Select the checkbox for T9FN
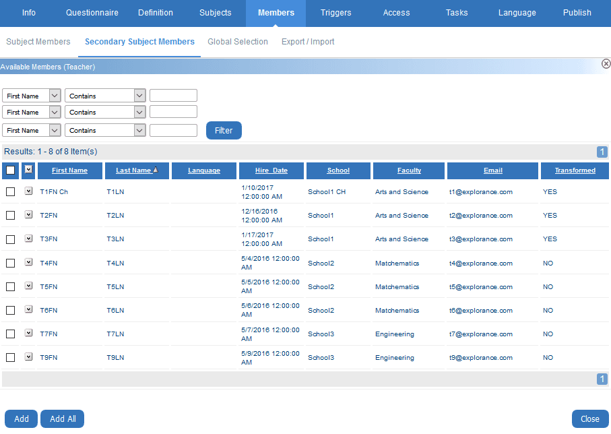Image resolution: width=611 pixels, height=434 pixels. [x=11, y=358]
